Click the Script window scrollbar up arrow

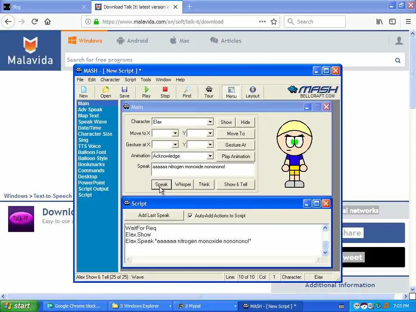click(x=325, y=228)
